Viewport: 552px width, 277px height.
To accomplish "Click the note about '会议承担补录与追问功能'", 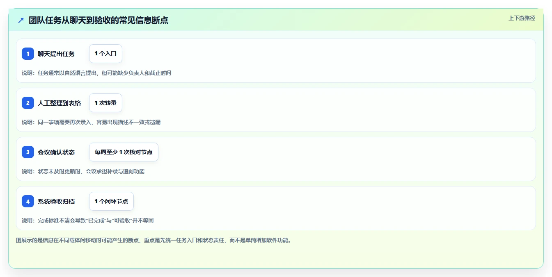I will click(83, 171).
